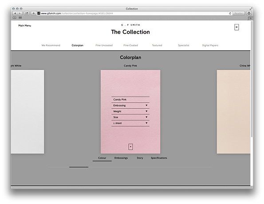Select the We Recommend category
This screenshot has height=204, width=264.
pos(51,45)
